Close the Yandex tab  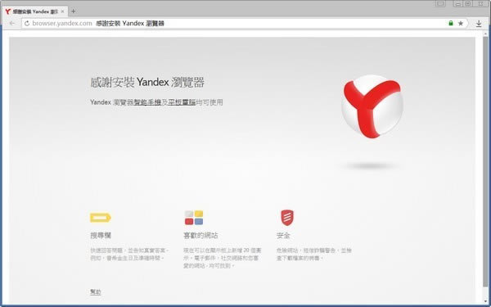coord(62,11)
